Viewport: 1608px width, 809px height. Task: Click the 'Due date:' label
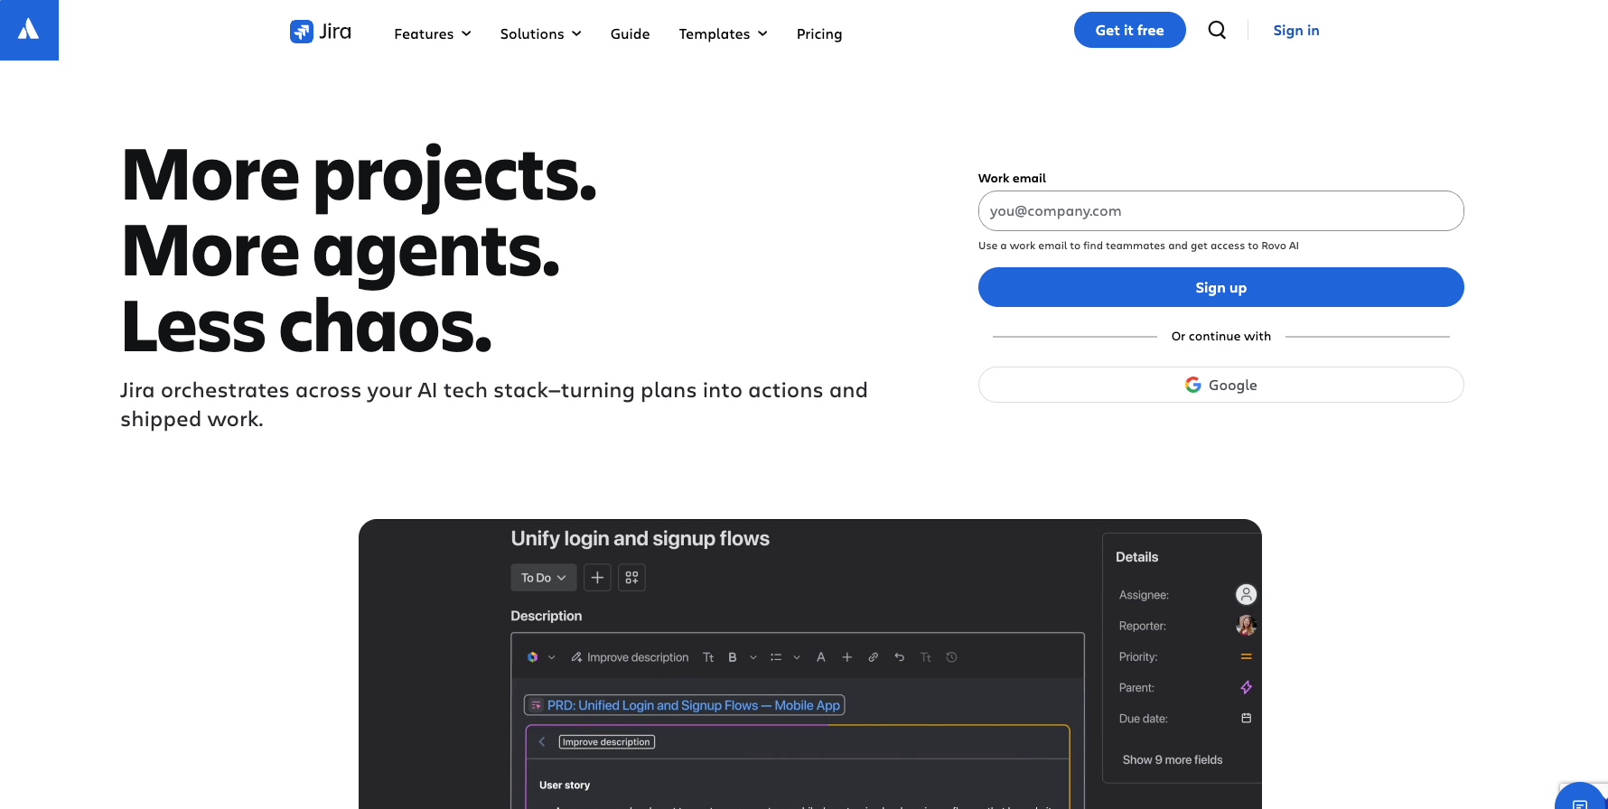point(1144,719)
